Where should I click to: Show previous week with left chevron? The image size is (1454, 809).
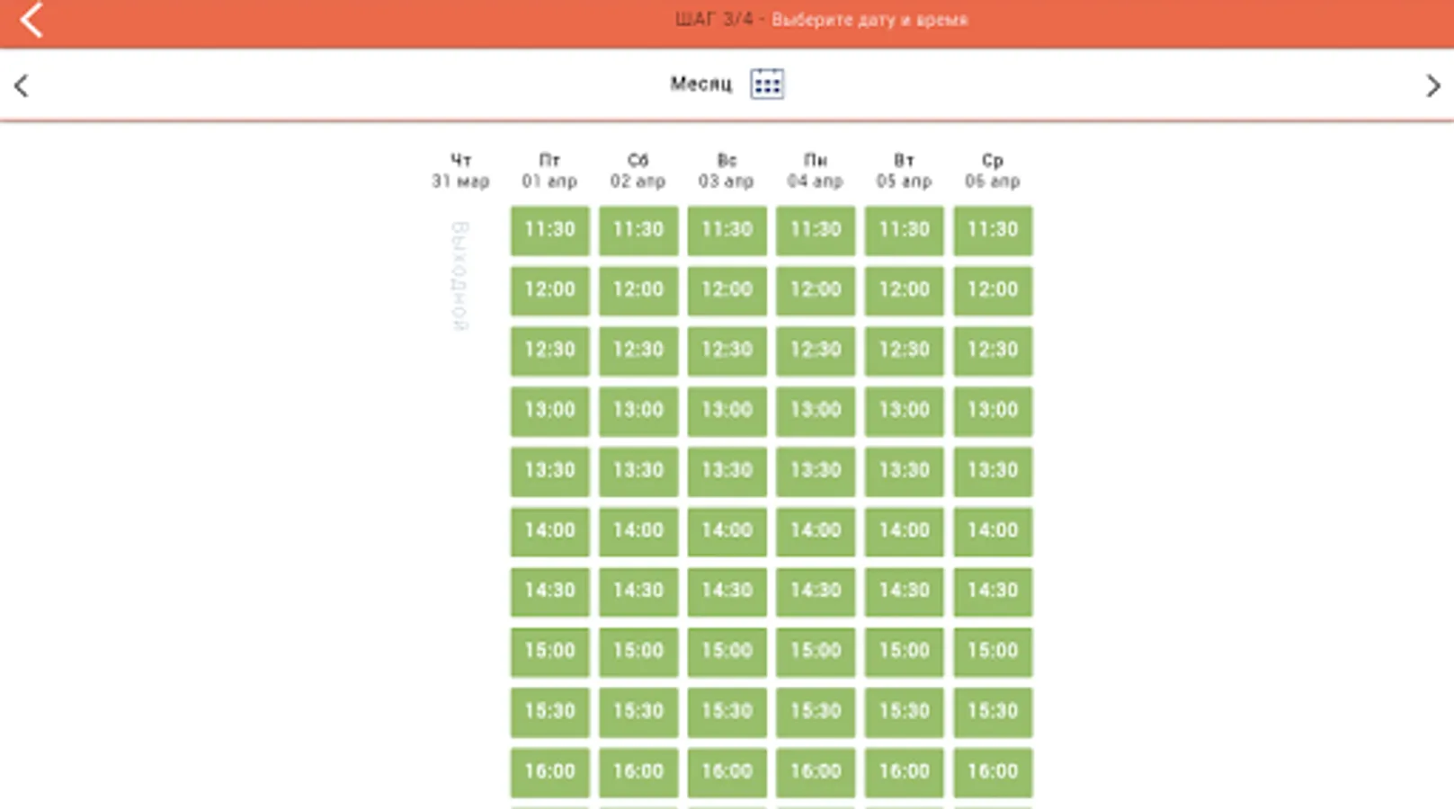point(22,85)
